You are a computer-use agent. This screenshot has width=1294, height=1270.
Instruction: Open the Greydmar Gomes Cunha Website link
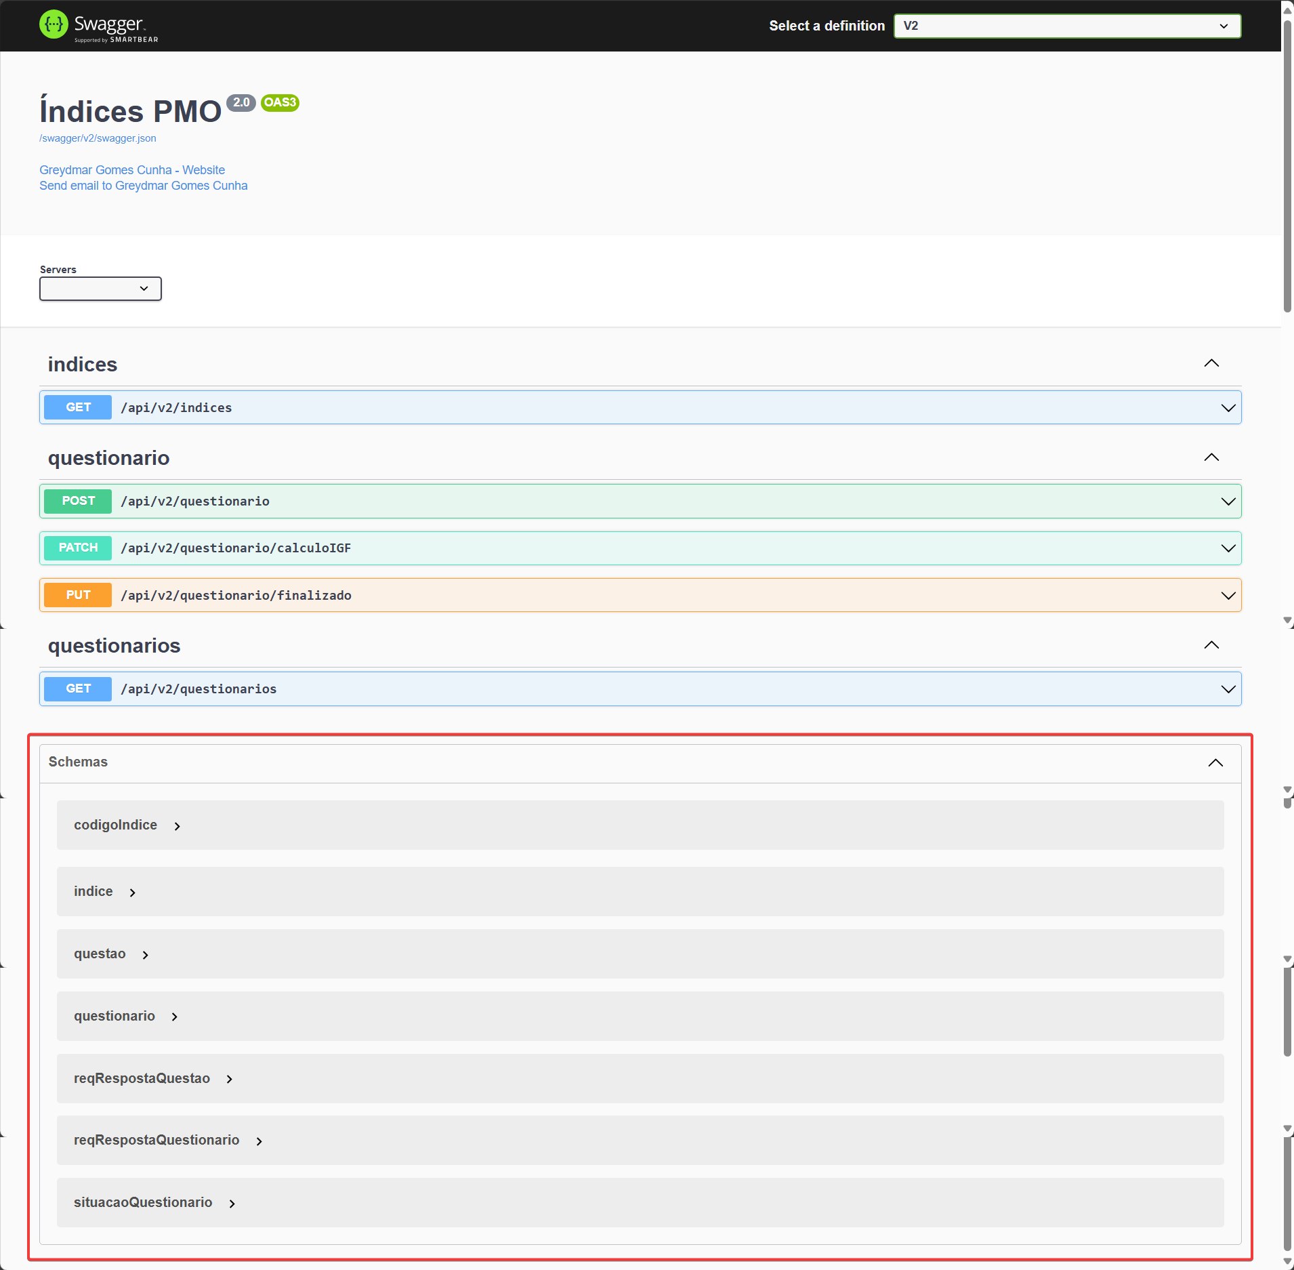(x=132, y=170)
